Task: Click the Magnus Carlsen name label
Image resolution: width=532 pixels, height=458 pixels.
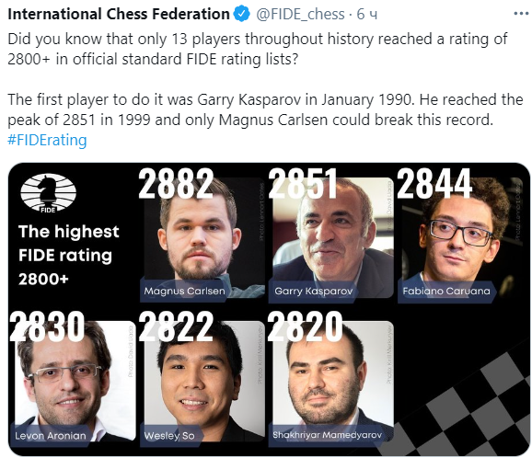Action: [x=184, y=291]
